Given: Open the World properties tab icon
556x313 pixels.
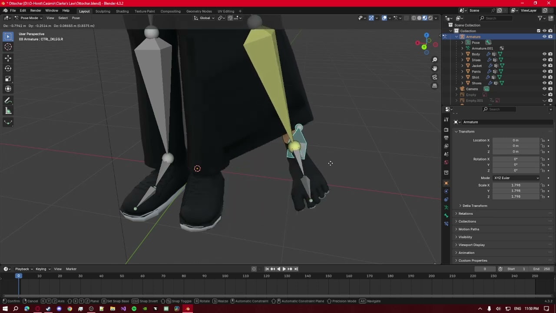Looking at the screenshot, I should [446, 162].
